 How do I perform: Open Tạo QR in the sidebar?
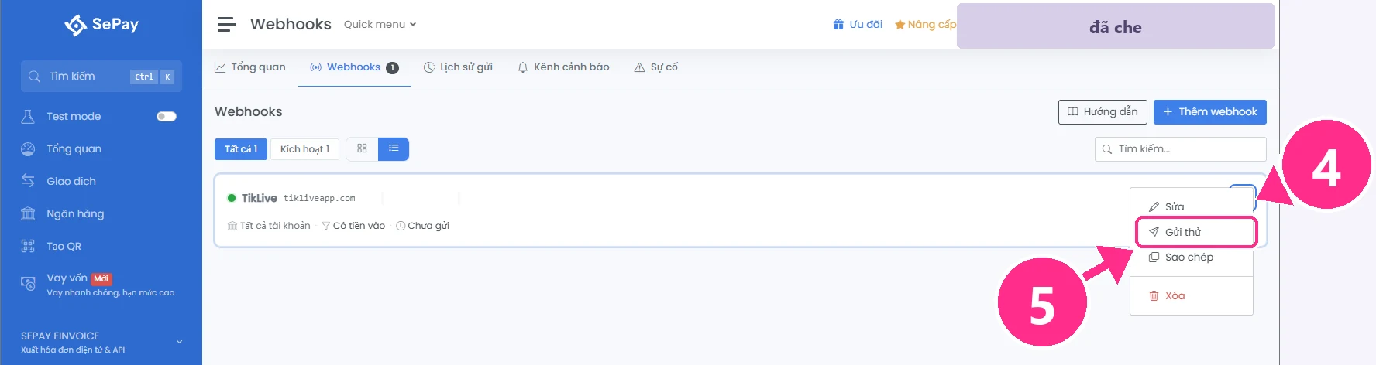coord(64,246)
